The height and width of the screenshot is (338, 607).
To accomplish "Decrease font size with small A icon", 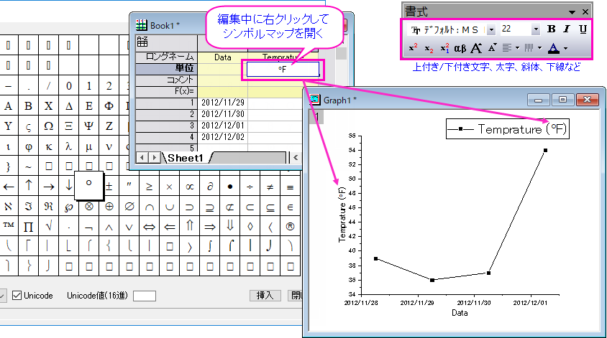I will click(492, 48).
